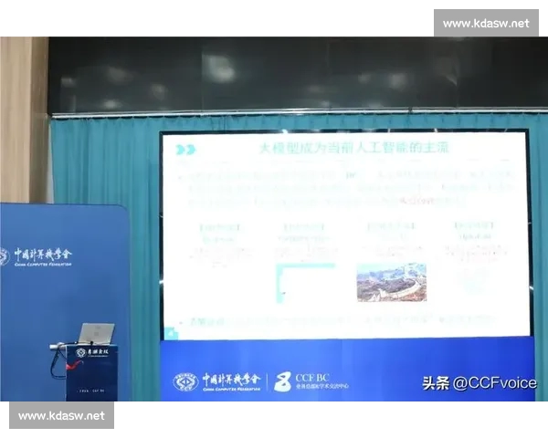Click the laptop on top of the podium

click(x=95, y=333)
